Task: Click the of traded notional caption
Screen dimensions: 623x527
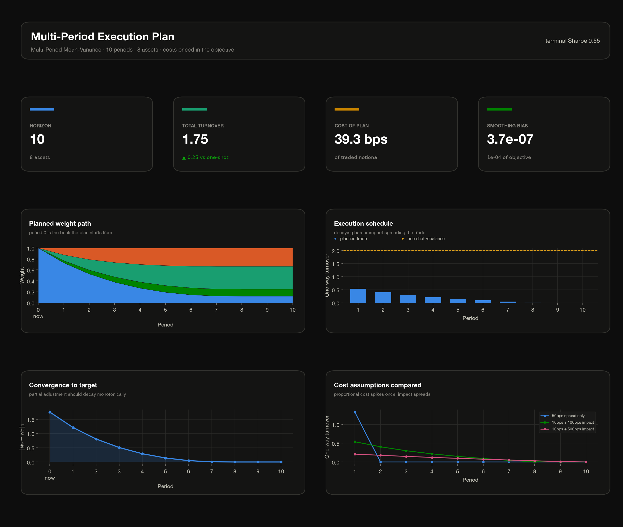Action: click(356, 157)
